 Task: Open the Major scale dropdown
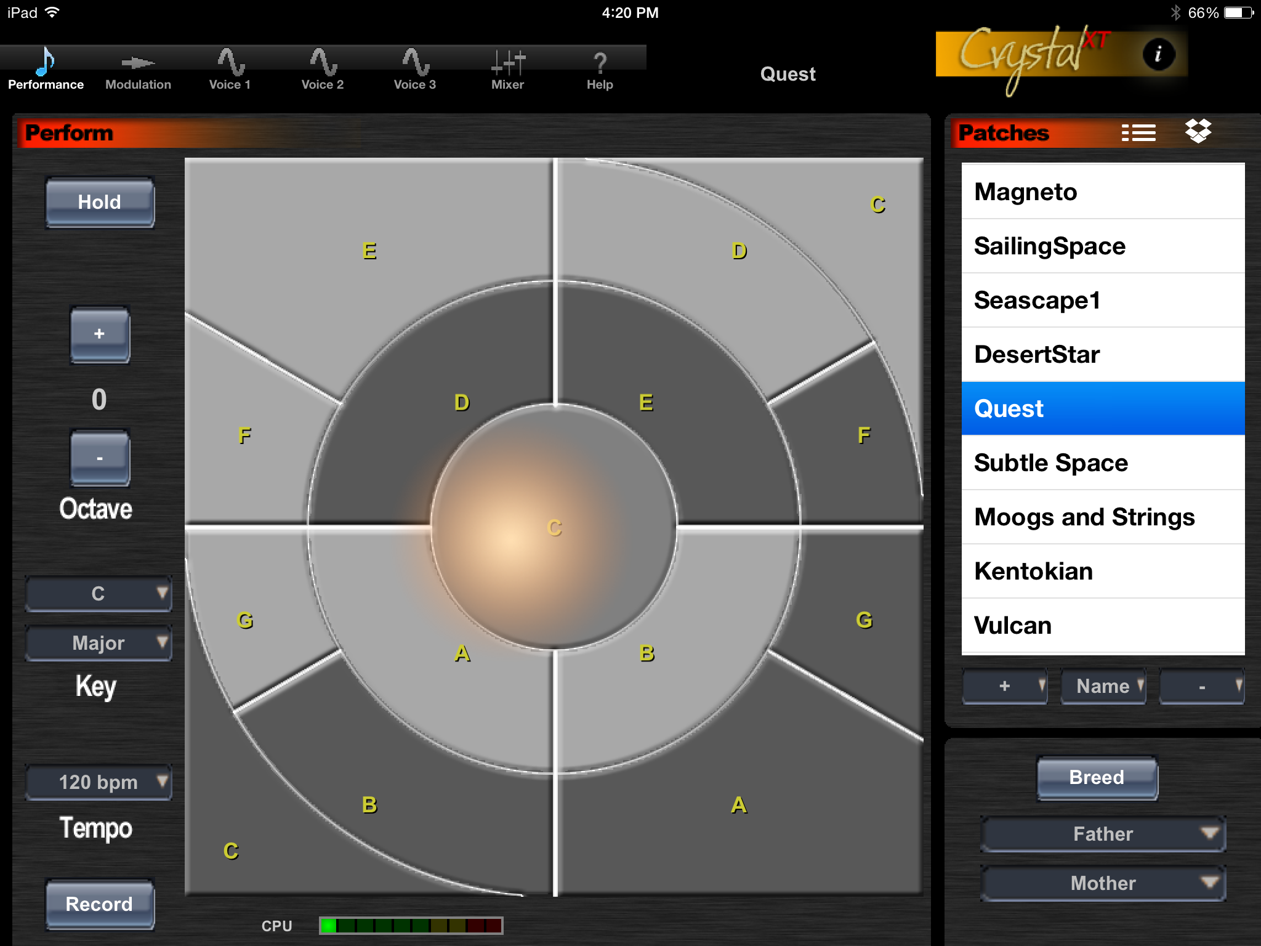[98, 642]
